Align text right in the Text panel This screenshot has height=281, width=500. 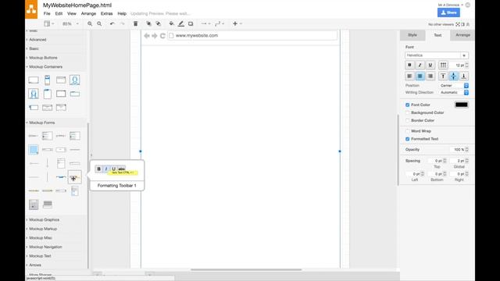pos(430,76)
